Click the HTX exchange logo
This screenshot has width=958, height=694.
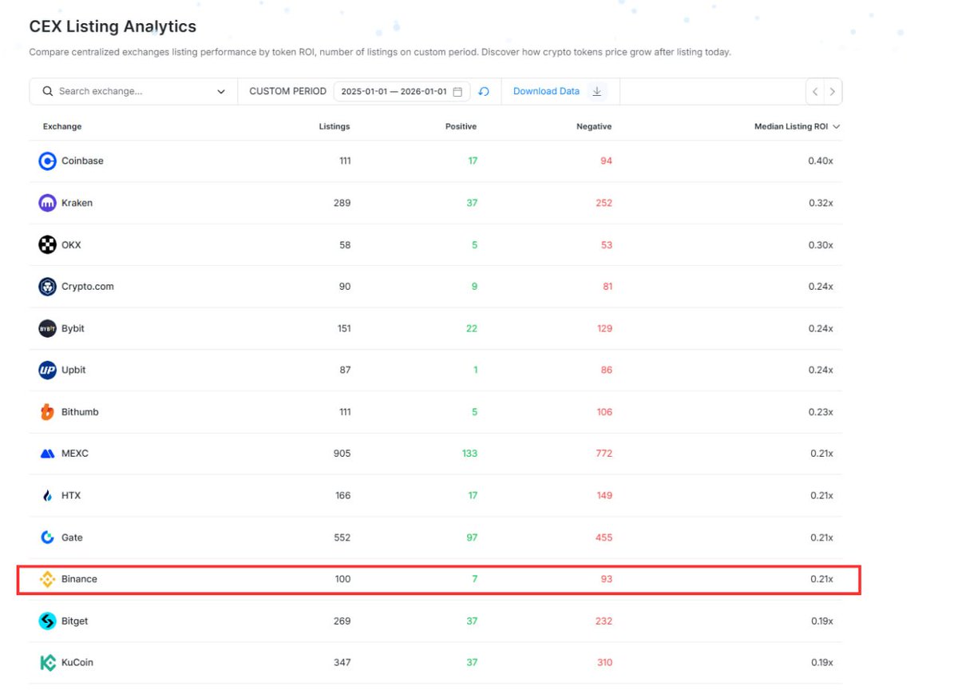click(x=48, y=496)
